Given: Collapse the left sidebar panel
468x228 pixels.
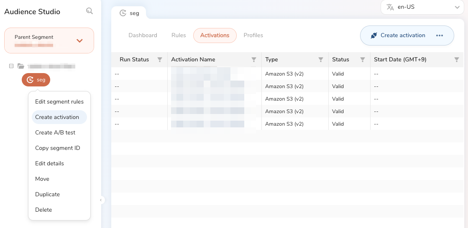Looking at the screenshot, I should point(101,200).
